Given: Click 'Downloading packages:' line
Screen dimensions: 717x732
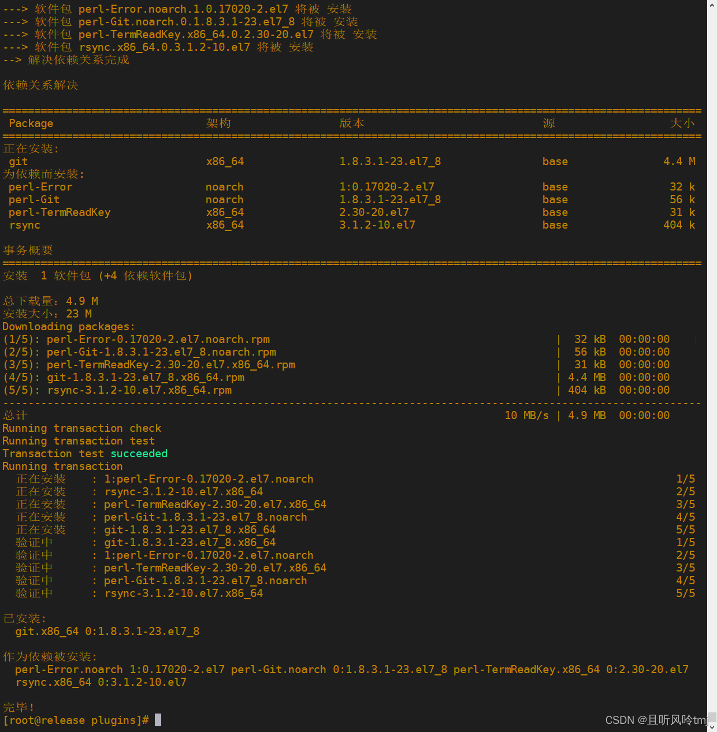Looking at the screenshot, I should click(69, 326).
